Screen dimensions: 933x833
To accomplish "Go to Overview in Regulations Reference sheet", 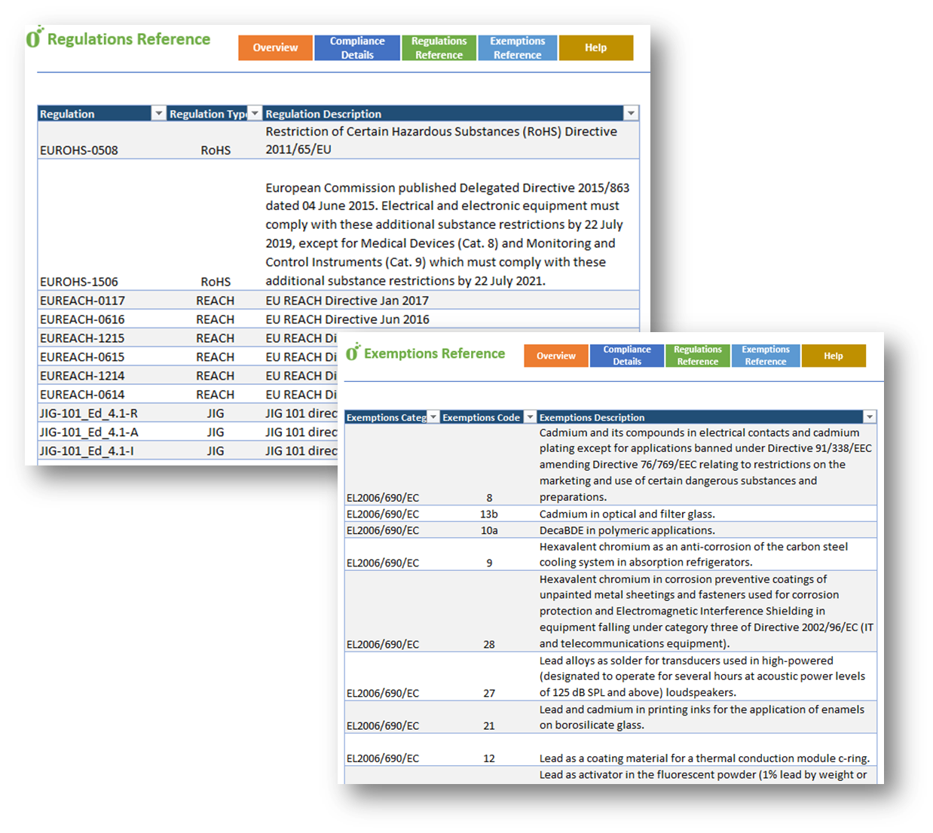I will coord(275,48).
